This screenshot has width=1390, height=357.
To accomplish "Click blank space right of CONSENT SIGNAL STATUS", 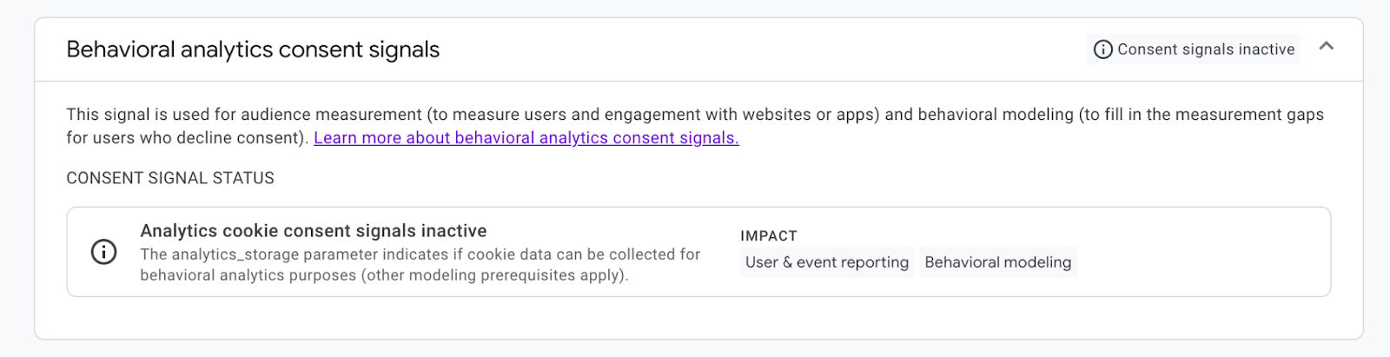I will 695,178.
